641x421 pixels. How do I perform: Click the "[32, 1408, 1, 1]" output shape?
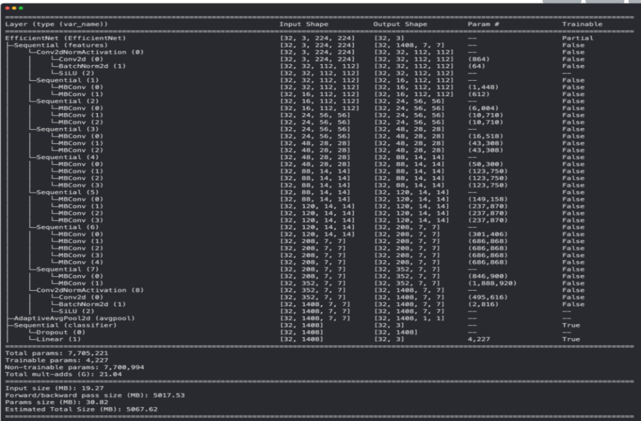pyautogui.click(x=409, y=318)
